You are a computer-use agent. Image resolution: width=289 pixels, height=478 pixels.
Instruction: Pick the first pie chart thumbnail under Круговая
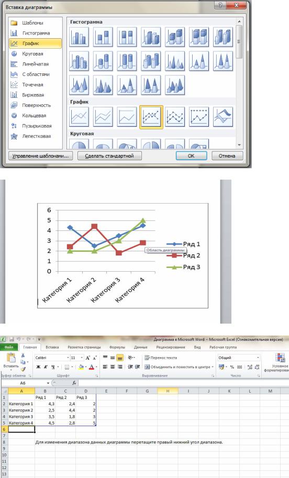(x=79, y=144)
